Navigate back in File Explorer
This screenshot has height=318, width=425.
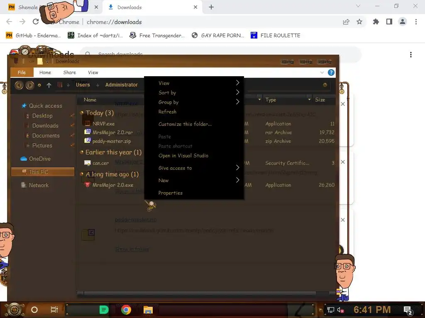(19, 85)
